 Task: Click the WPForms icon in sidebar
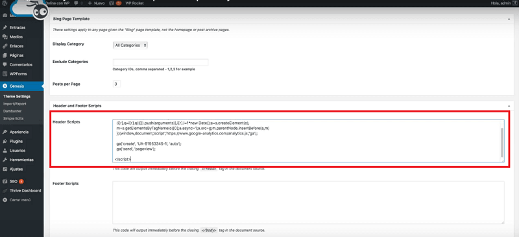5,74
